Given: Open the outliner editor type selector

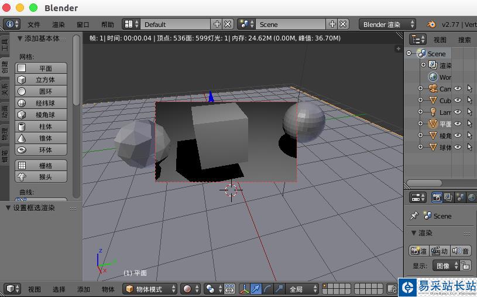Looking at the screenshot, I should pyautogui.click(x=418, y=39).
